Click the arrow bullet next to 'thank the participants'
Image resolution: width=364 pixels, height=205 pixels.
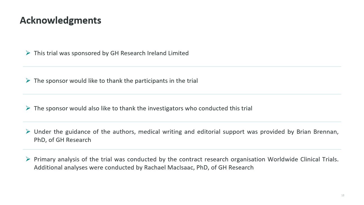(28, 80)
